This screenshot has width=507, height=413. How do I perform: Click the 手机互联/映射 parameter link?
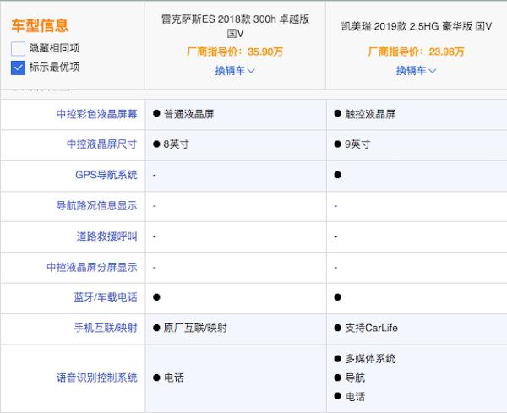(x=106, y=328)
